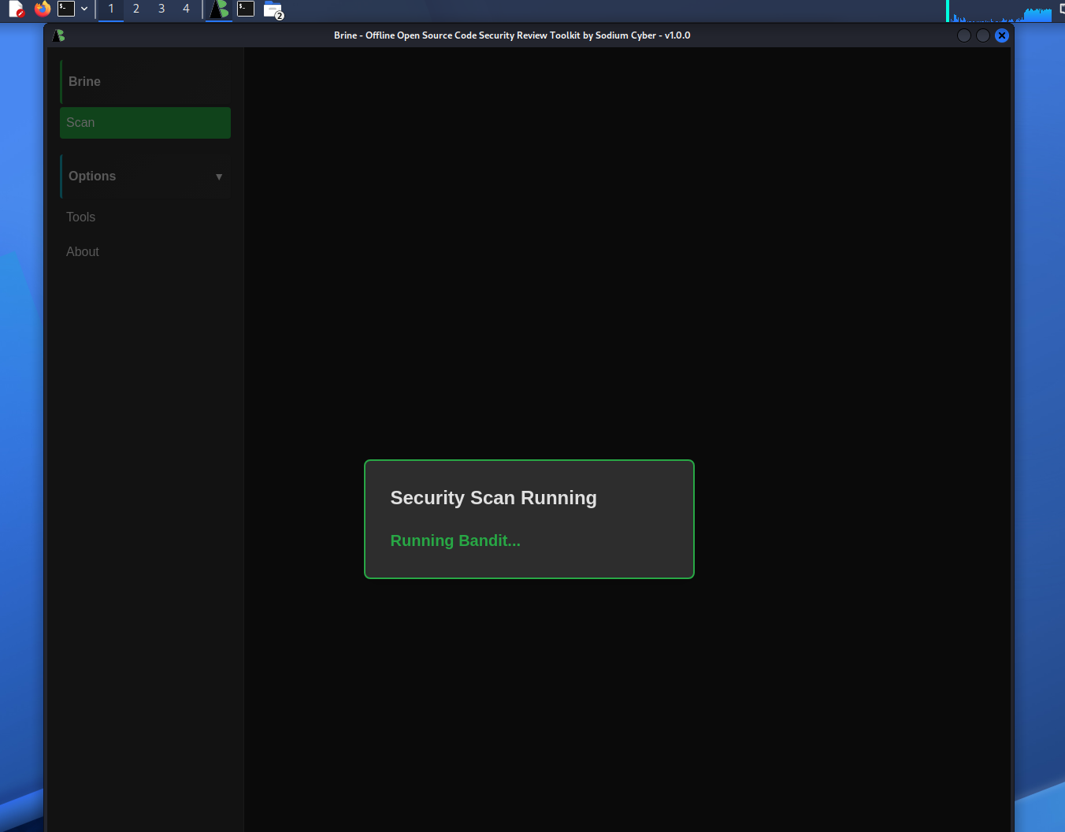1065x832 pixels.
Task: Click the Running Bandit status text
Action: (455, 541)
